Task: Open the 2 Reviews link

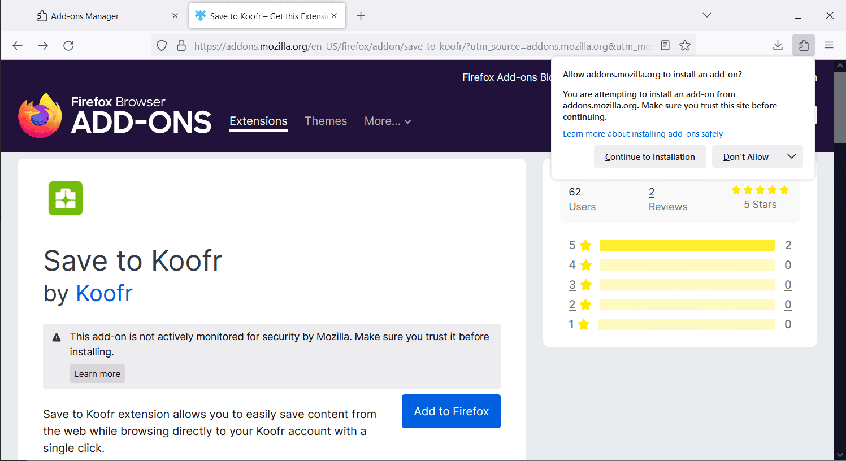Action: pos(667,199)
